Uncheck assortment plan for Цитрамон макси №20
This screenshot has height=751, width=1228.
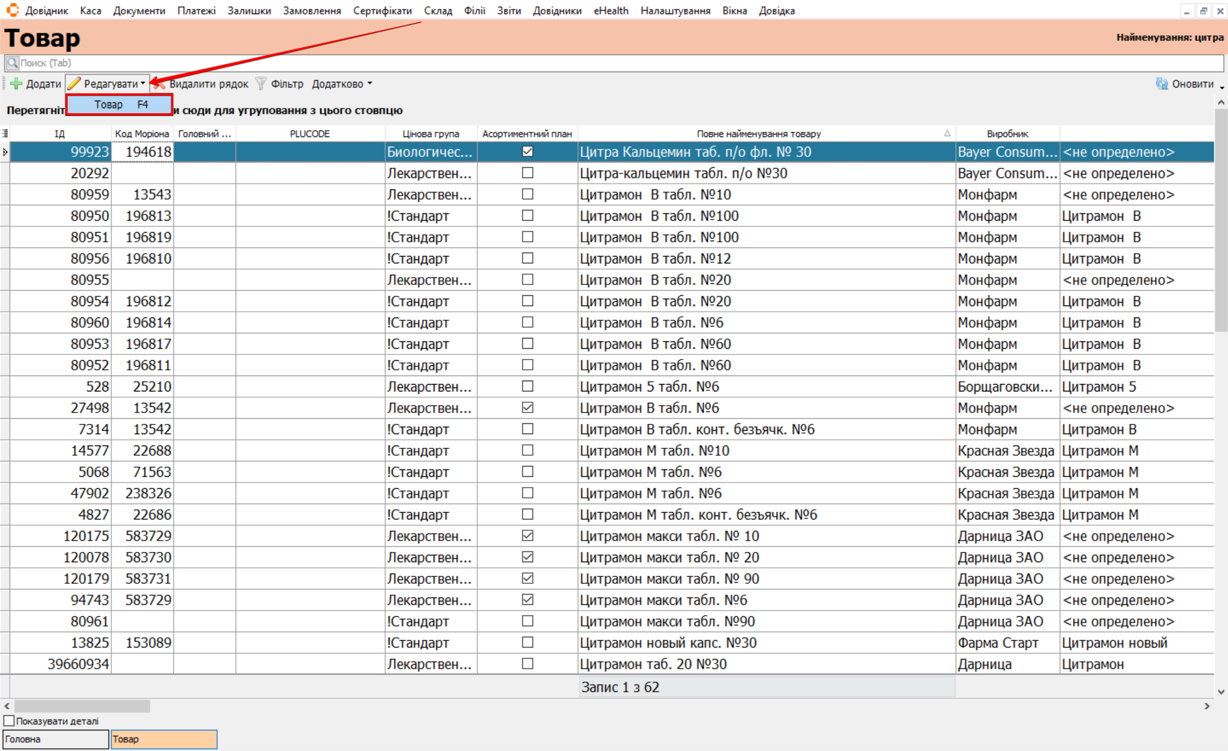coord(527,557)
